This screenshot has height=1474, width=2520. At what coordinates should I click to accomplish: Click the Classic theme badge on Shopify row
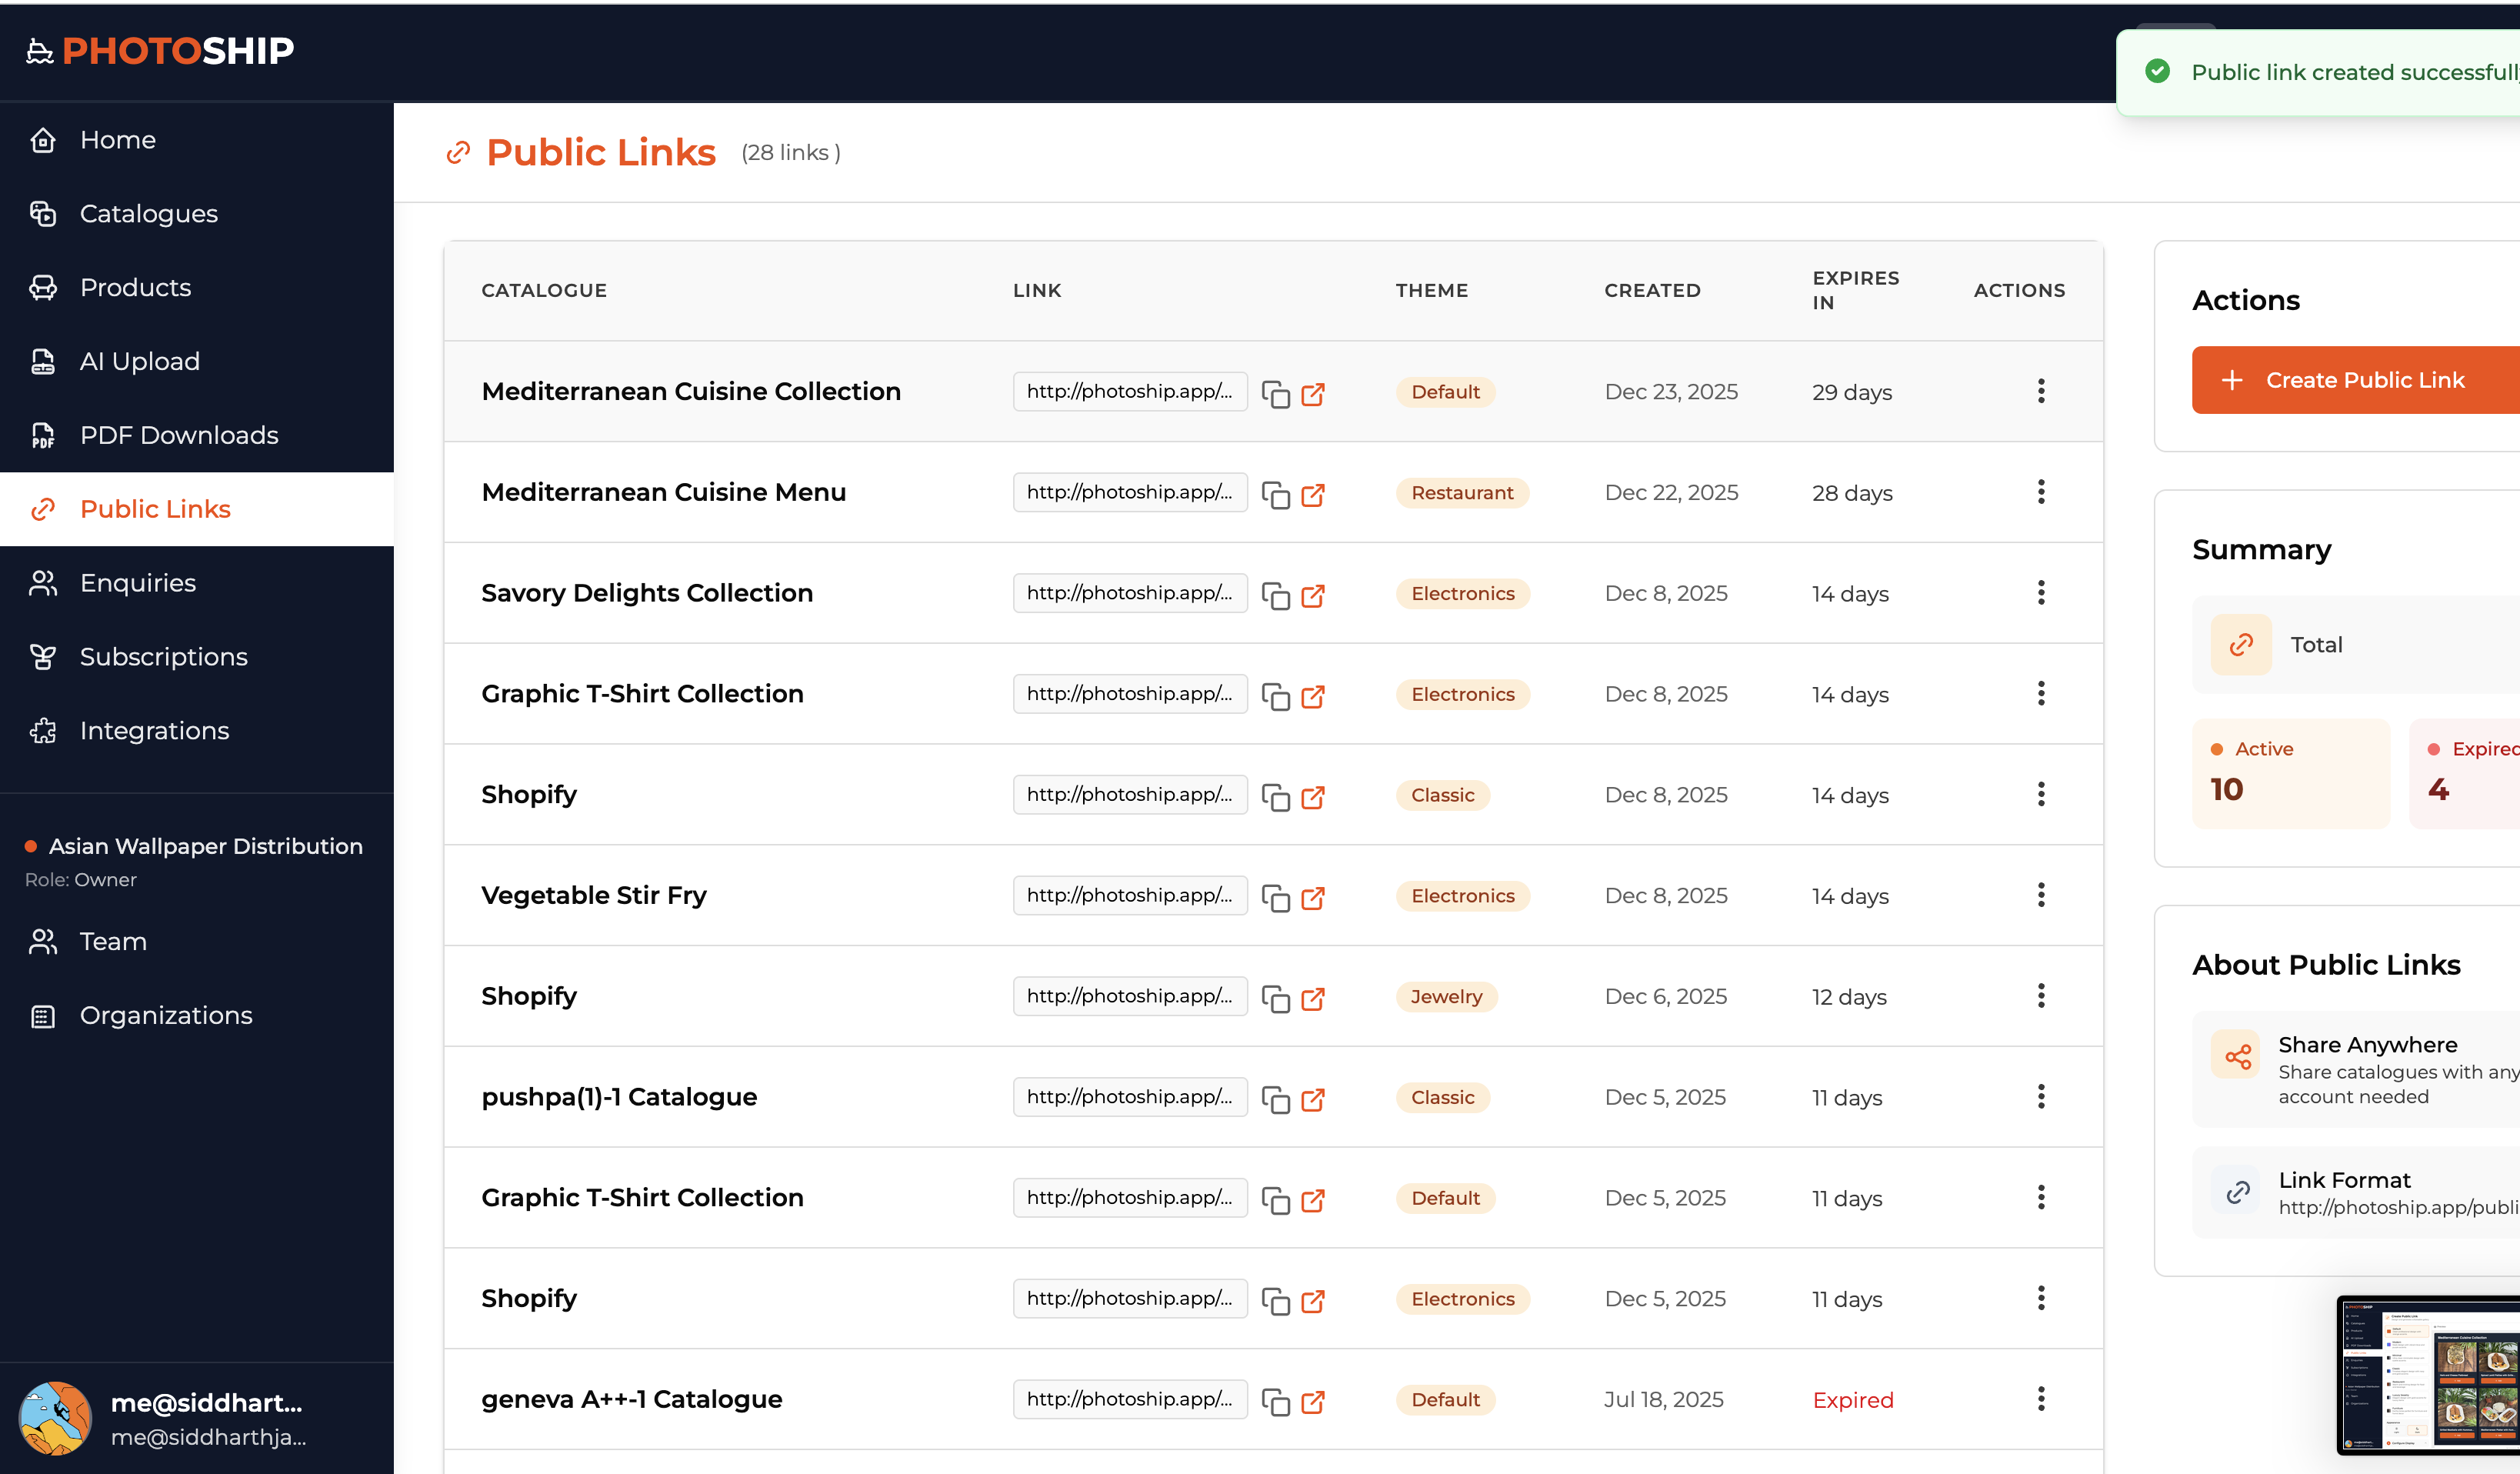click(1442, 795)
